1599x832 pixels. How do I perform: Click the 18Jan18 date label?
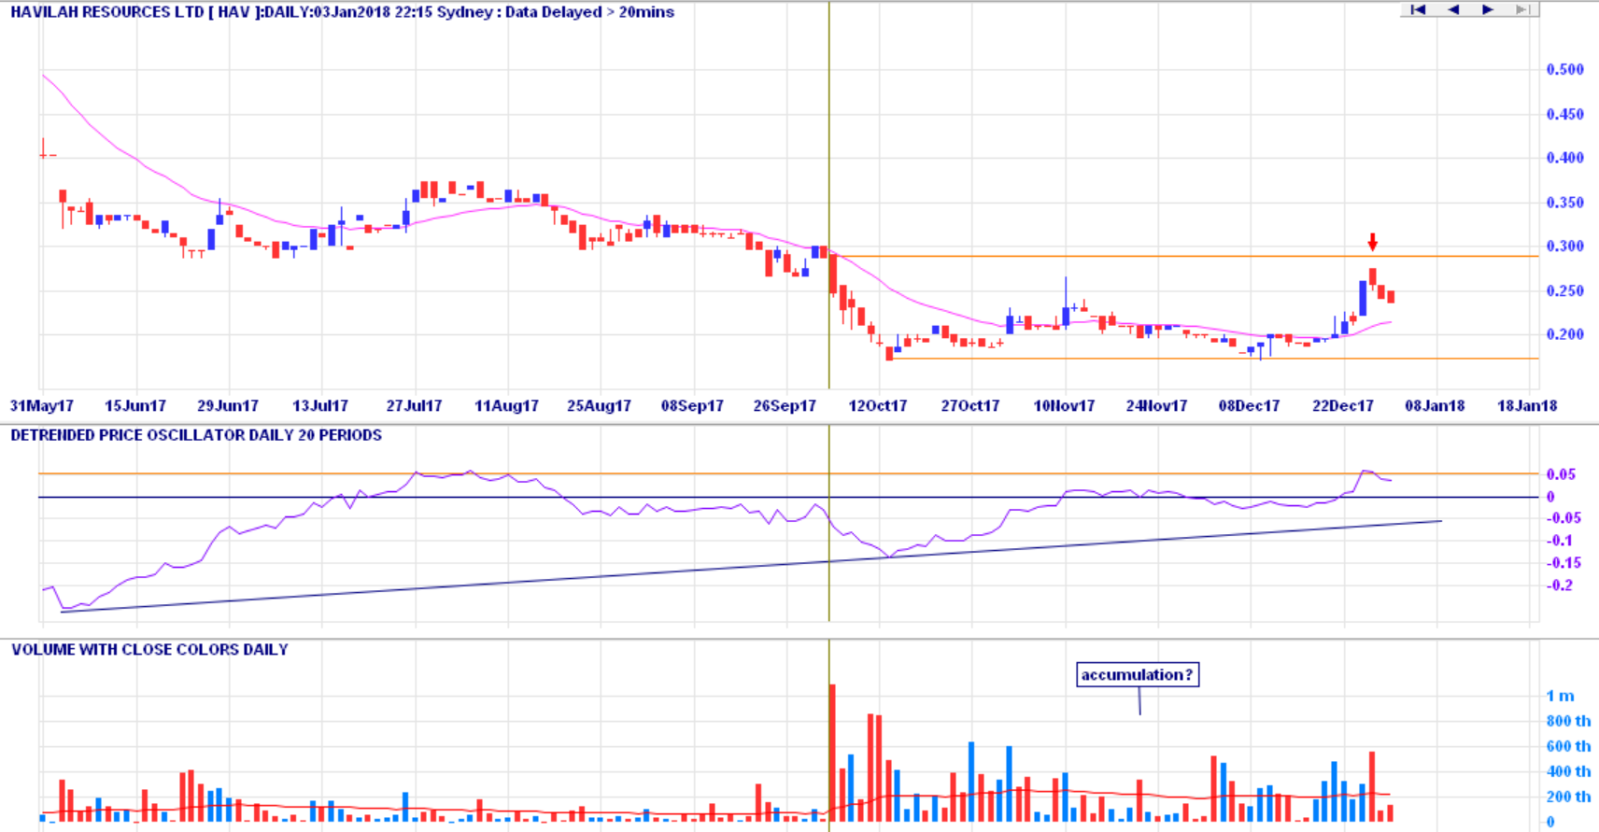coord(1527,406)
